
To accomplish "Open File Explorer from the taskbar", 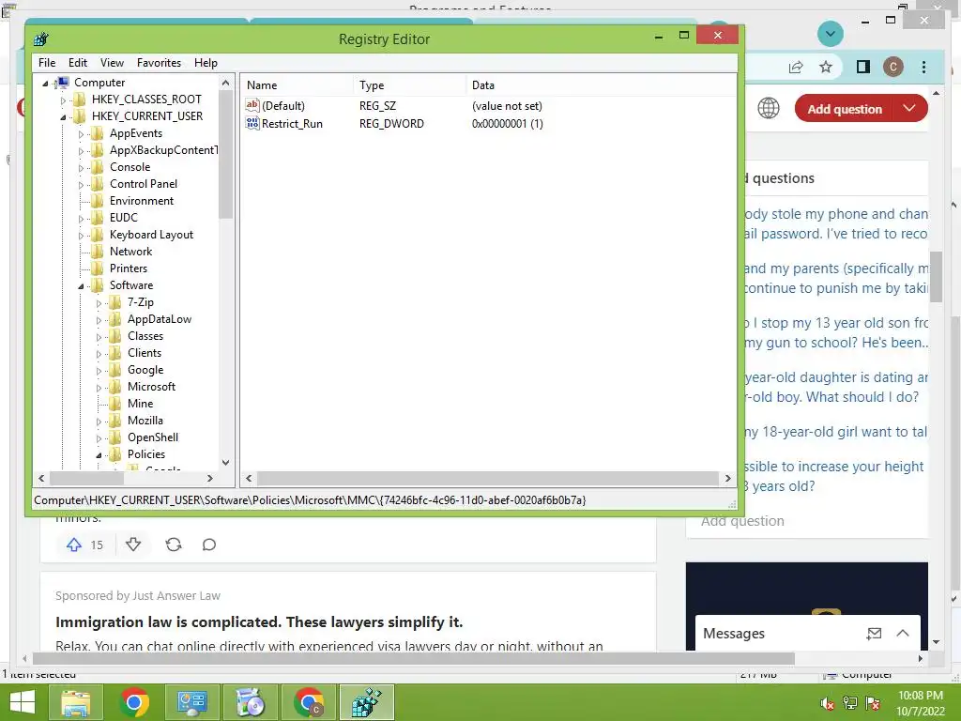I will (76, 702).
